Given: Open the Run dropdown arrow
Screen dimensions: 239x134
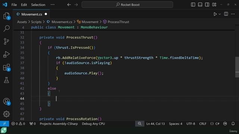Looking at the screenshot, I should pos(220,14).
